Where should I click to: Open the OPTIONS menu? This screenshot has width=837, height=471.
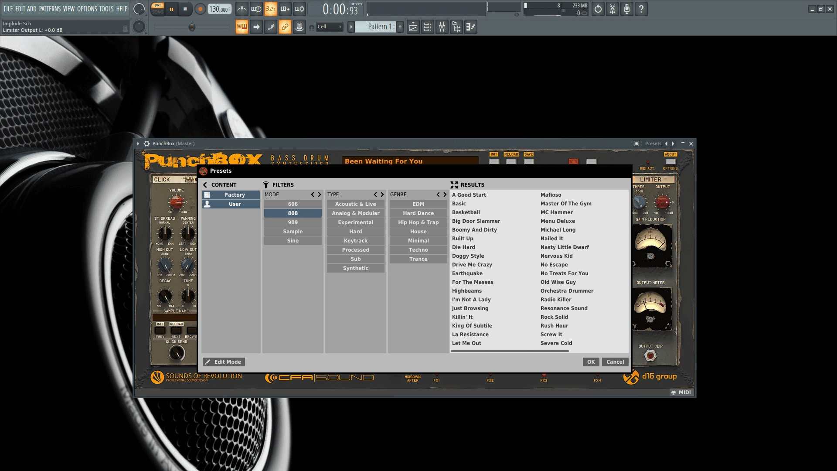coord(87,9)
